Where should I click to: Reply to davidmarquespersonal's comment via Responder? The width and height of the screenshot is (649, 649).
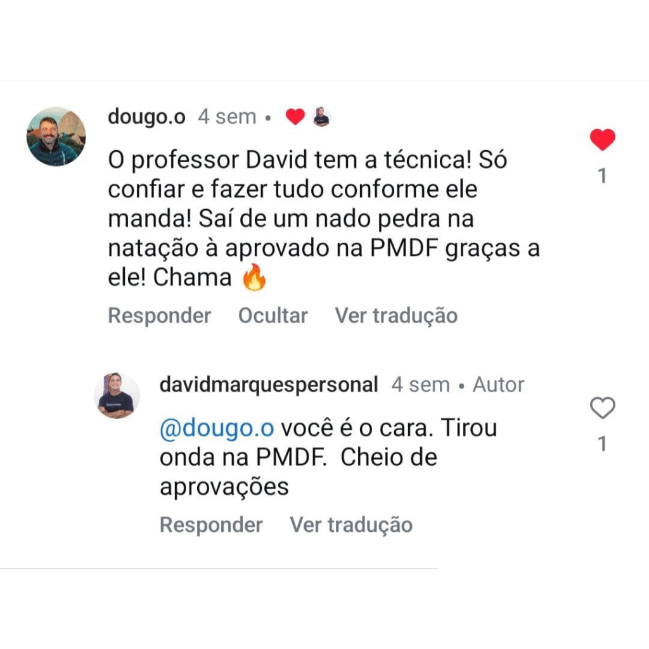coord(211,525)
